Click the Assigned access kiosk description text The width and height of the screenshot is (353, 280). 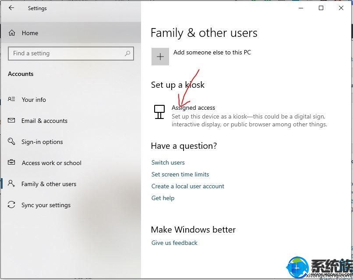249,121
